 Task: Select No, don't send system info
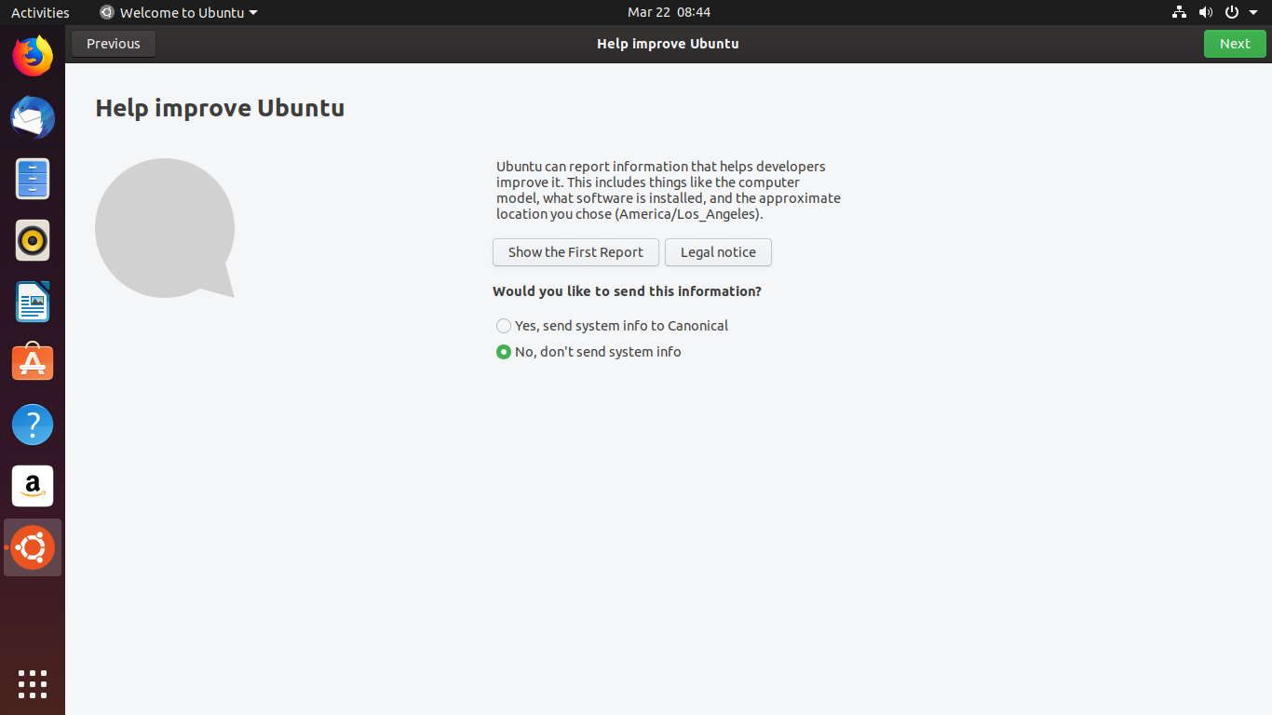(589, 352)
